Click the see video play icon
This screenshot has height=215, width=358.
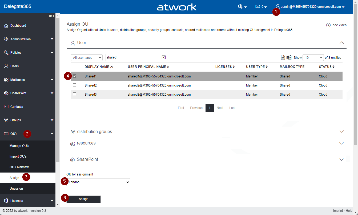point(328,25)
